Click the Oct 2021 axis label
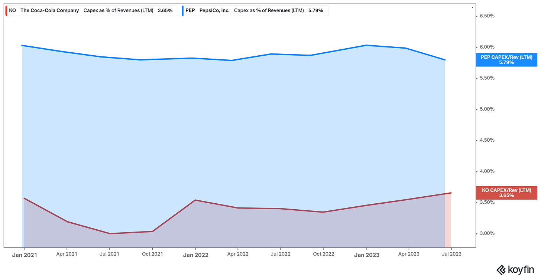Screen dimensions: 541x279 (x=152, y=254)
